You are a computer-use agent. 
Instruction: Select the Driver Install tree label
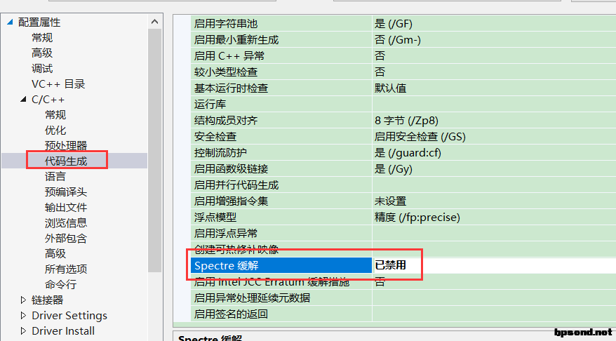tap(63, 330)
